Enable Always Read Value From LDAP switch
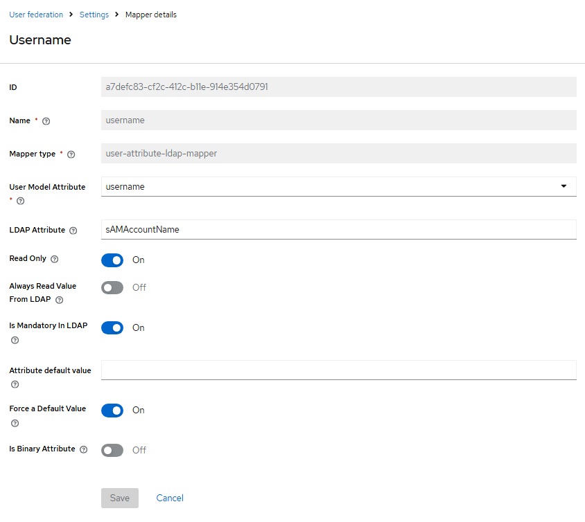Image resolution: width=585 pixels, height=522 pixels. pyautogui.click(x=112, y=287)
